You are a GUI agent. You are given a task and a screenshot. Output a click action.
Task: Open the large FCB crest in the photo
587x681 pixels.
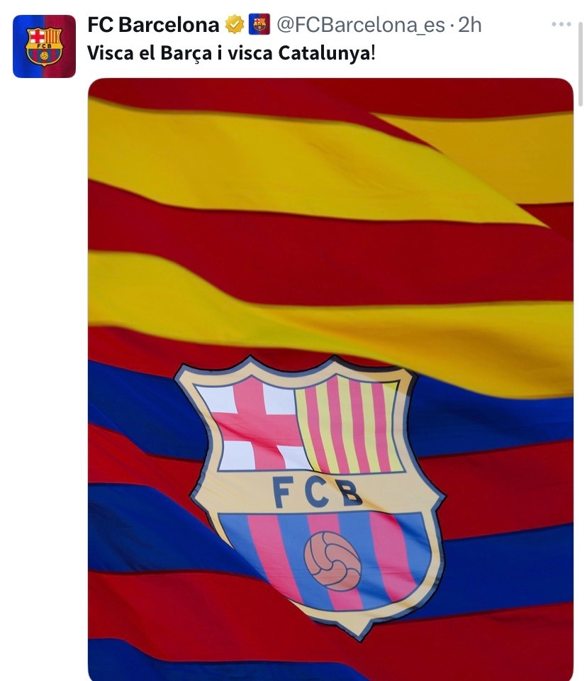point(310,497)
